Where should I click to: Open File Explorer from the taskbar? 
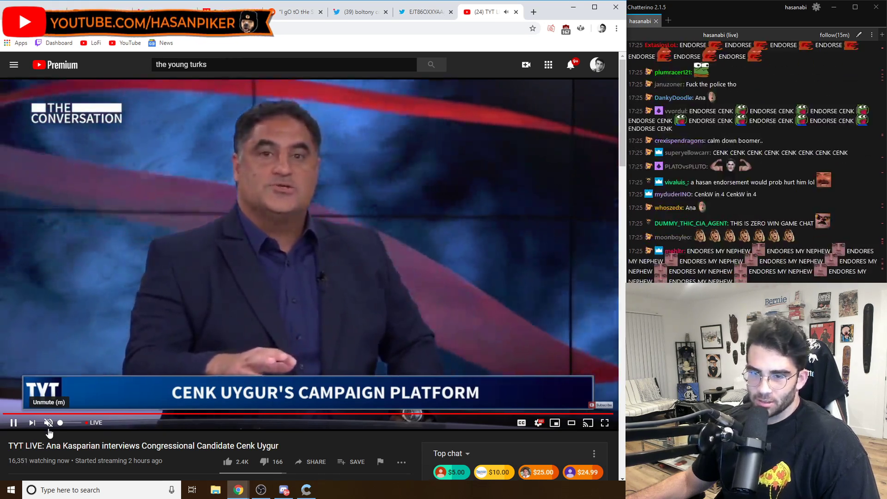pyautogui.click(x=216, y=490)
